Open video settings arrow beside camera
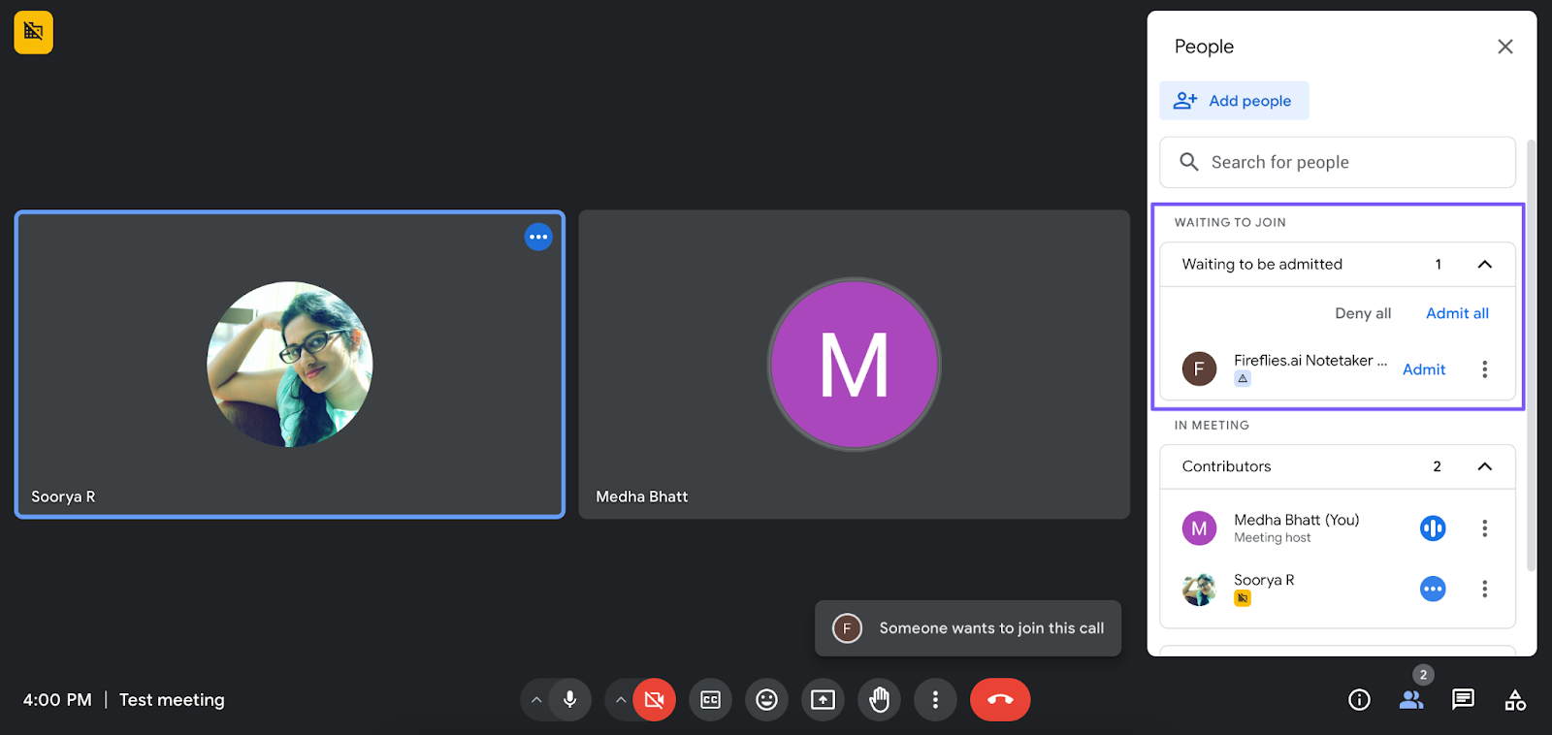 point(621,700)
